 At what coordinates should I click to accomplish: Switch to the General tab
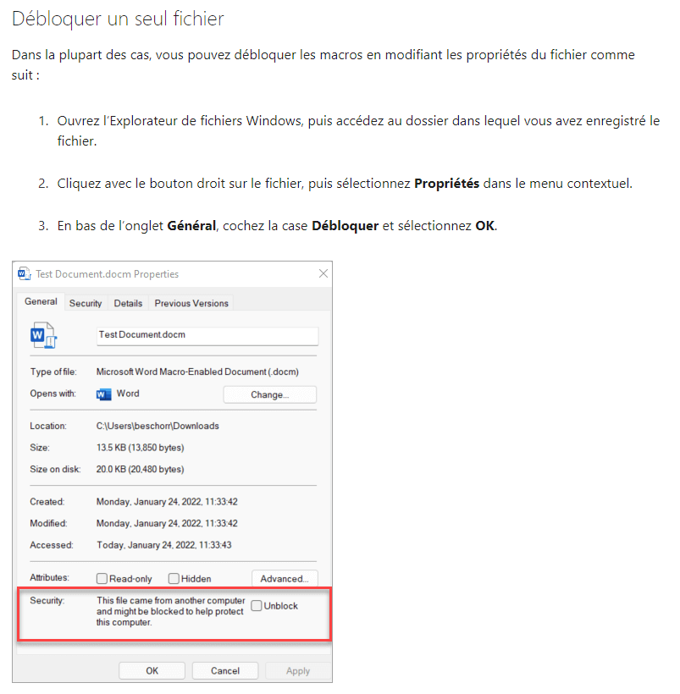click(41, 302)
